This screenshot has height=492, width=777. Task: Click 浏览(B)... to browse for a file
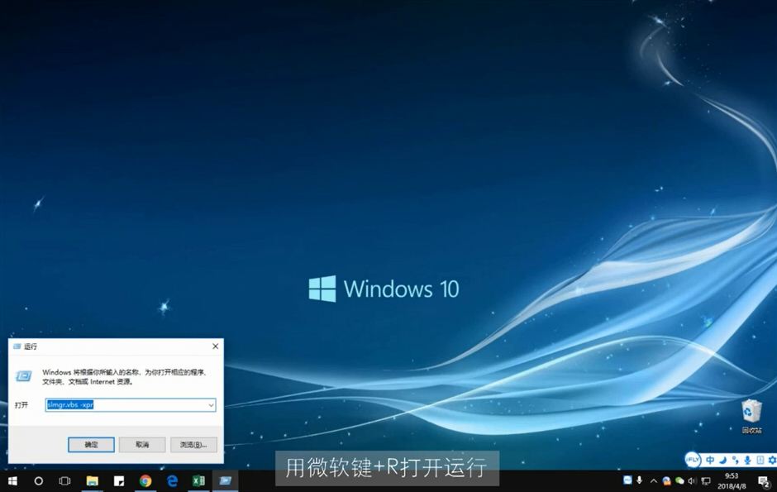pyautogui.click(x=193, y=444)
